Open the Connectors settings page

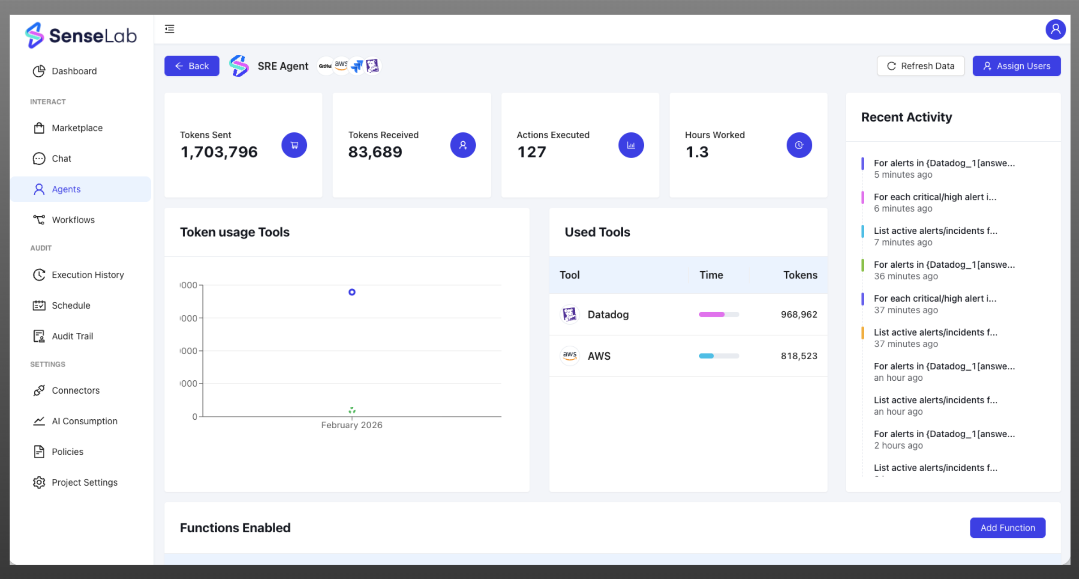[x=75, y=391]
